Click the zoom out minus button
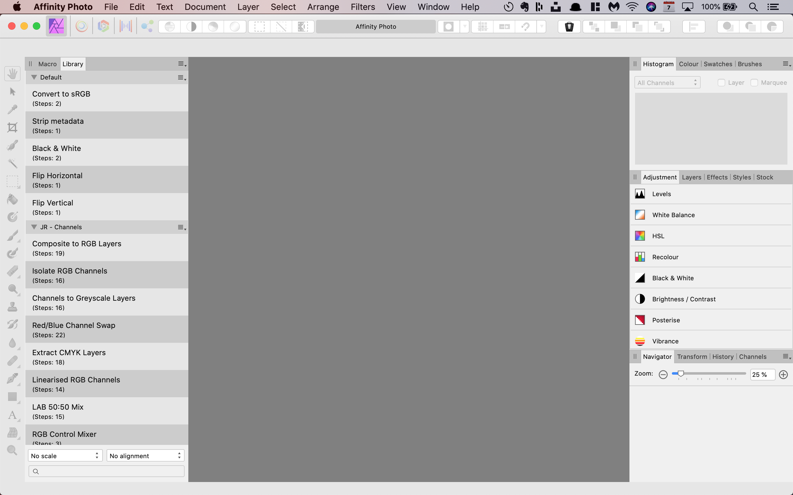Image resolution: width=793 pixels, height=495 pixels. (663, 375)
